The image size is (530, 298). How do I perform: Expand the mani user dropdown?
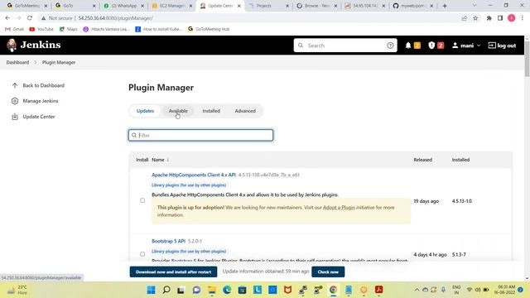click(x=466, y=46)
